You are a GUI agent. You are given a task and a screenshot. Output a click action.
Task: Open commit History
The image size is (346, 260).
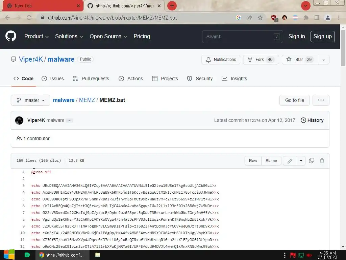click(x=312, y=120)
